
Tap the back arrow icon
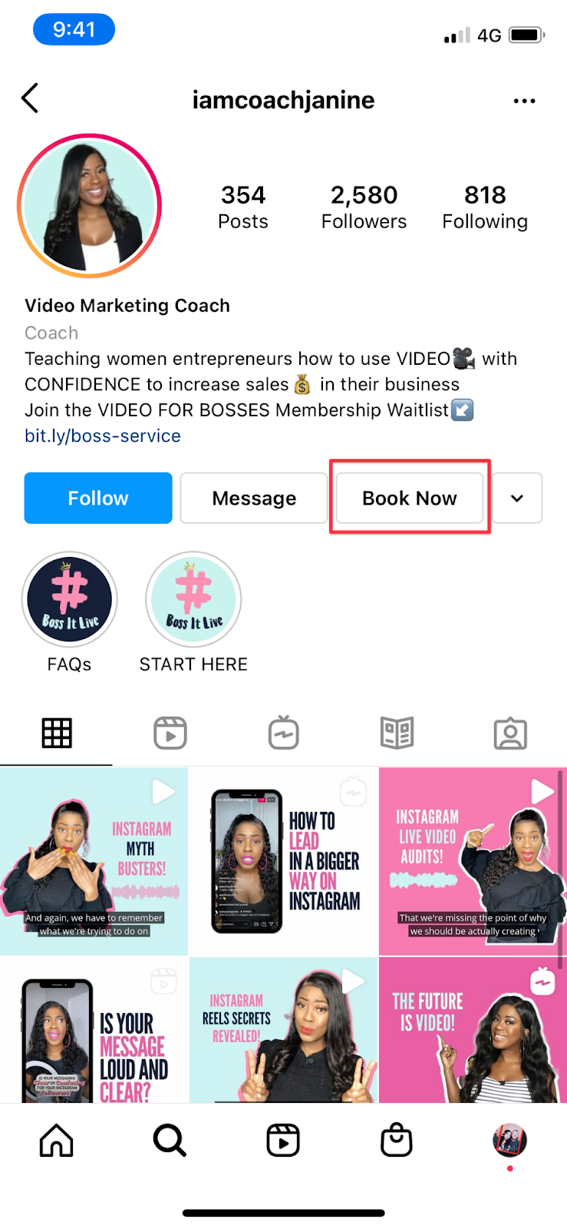tap(30, 98)
